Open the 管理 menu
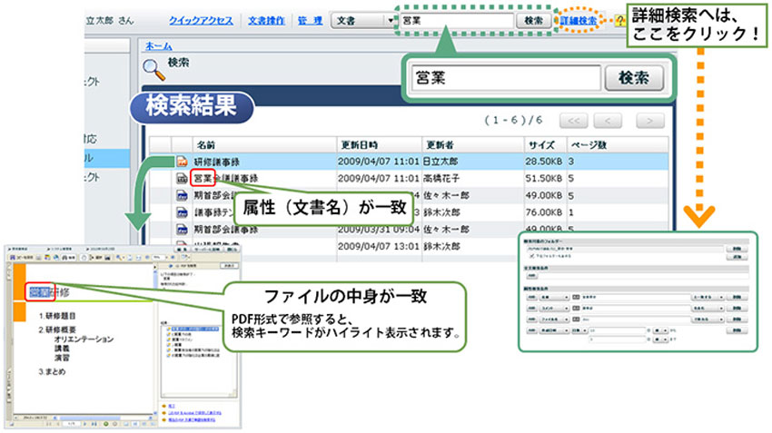The width and height of the screenshot is (772, 433). coord(311,20)
